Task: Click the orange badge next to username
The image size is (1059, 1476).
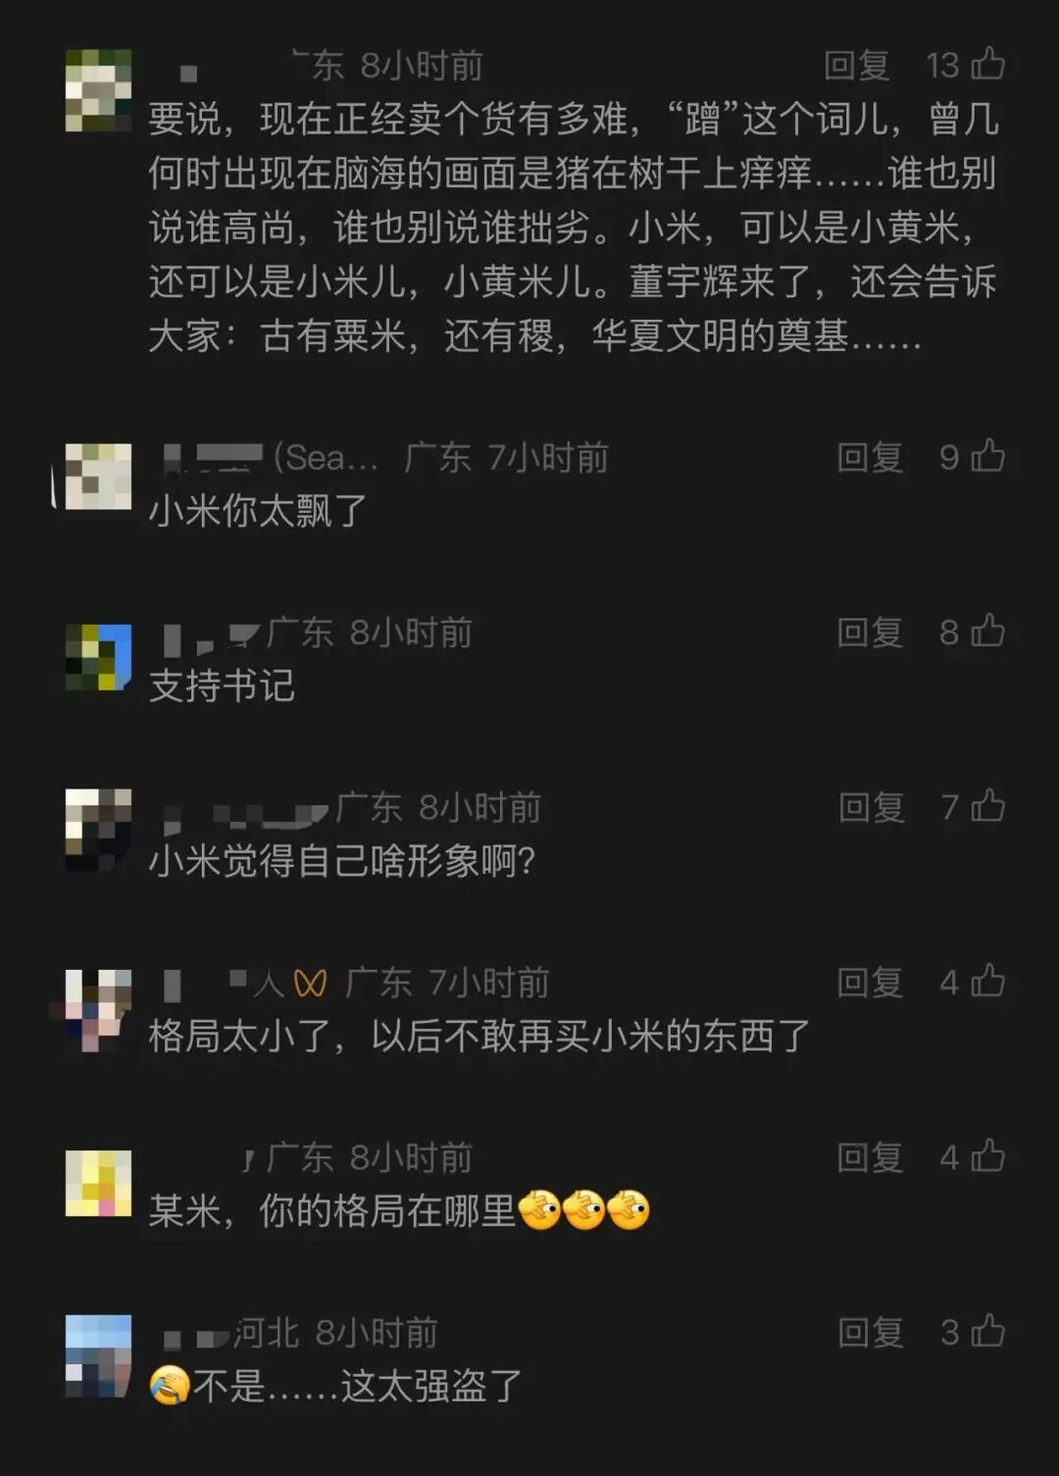Action: pos(310,983)
